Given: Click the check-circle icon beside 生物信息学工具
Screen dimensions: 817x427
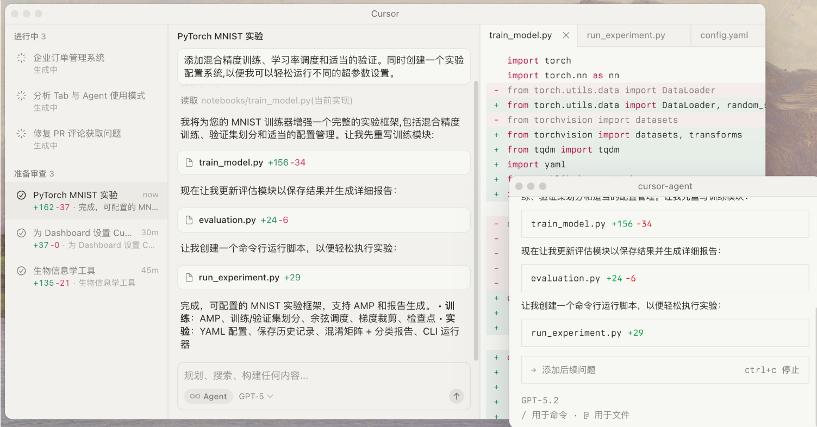Looking at the screenshot, I should click(21, 271).
